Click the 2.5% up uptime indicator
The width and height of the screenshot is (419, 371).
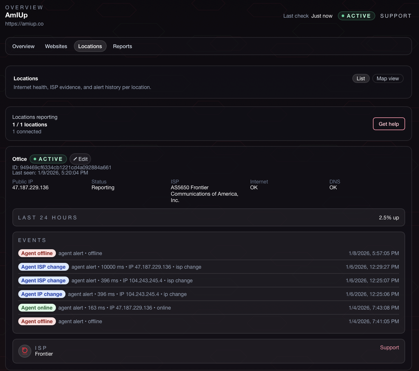click(389, 217)
